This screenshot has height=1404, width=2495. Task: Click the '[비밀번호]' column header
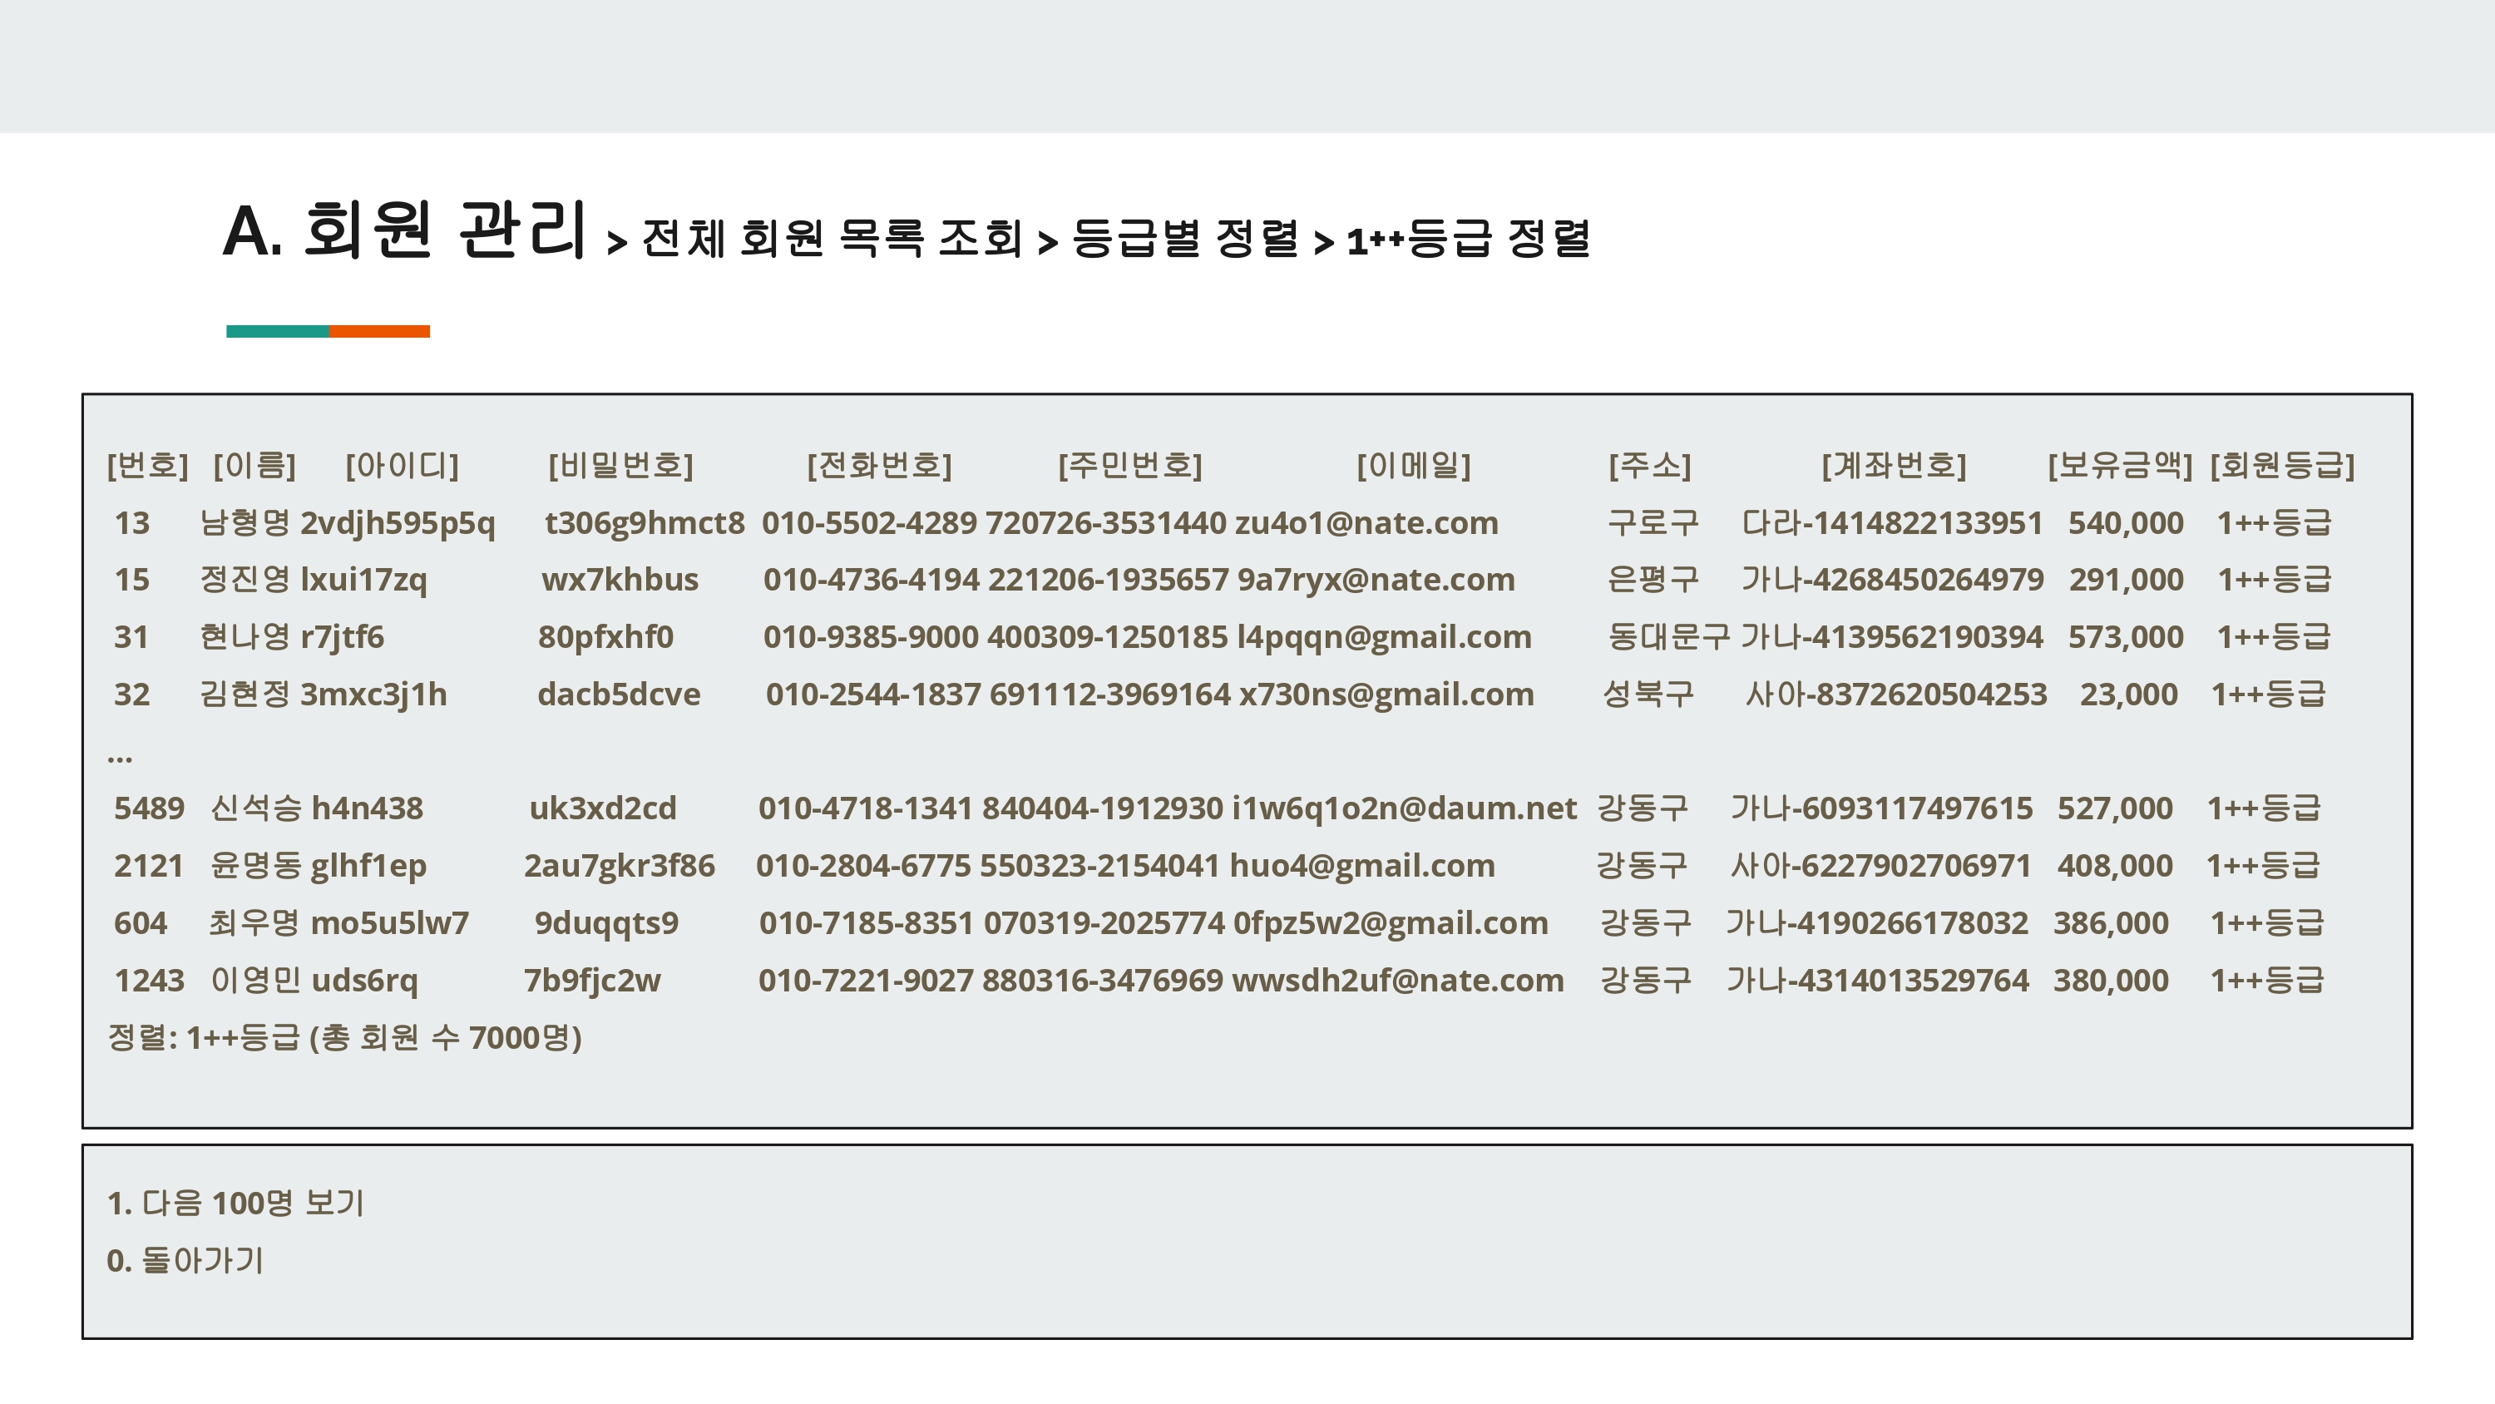[x=621, y=465]
